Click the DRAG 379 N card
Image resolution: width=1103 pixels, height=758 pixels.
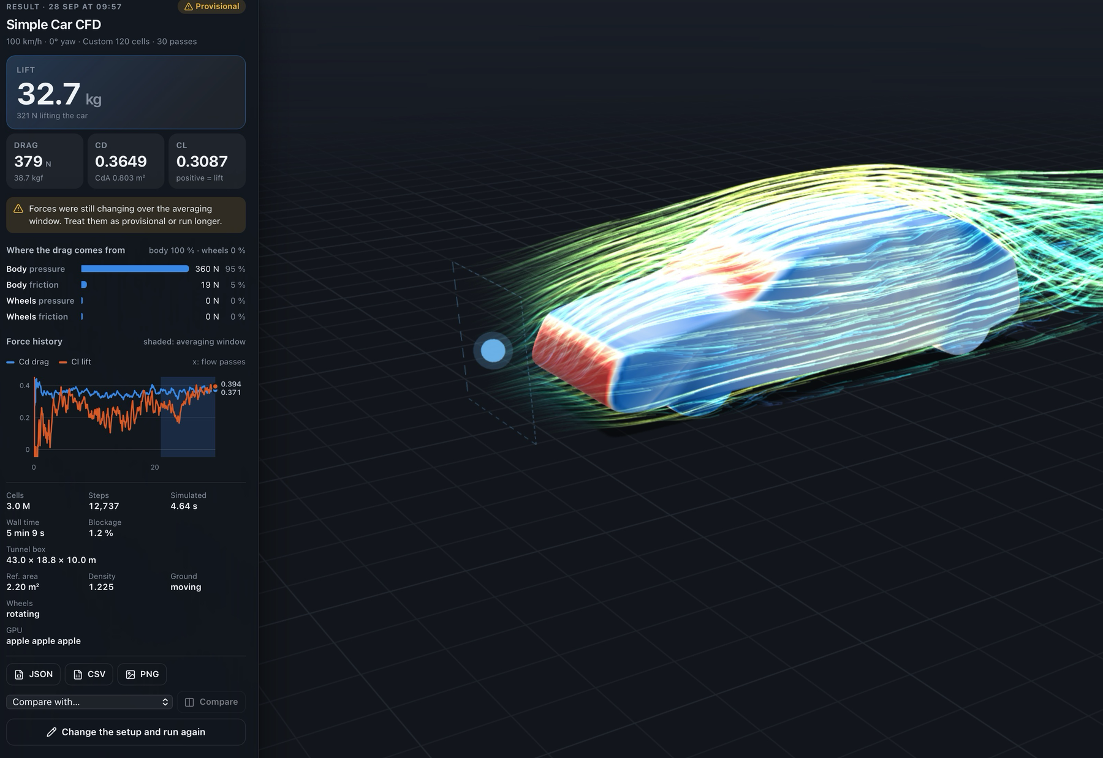pyautogui.click(x=45, y=161)
